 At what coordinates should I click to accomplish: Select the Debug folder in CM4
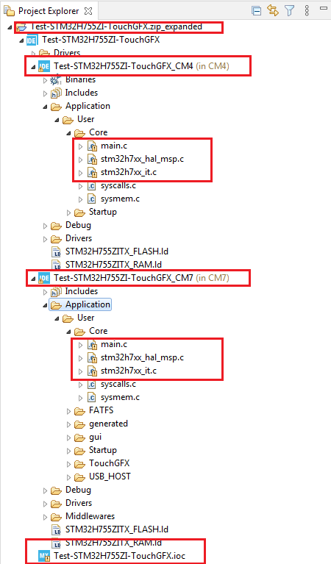78,225
